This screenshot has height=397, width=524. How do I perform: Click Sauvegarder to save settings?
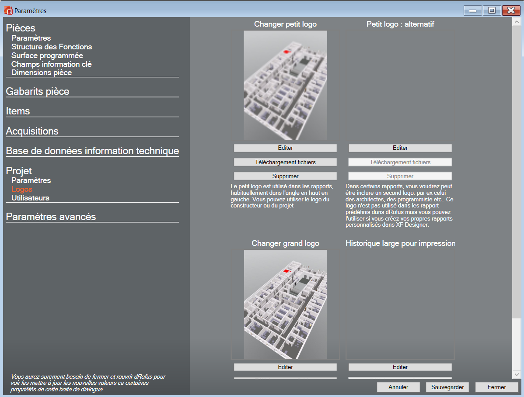tap(447, 387)
